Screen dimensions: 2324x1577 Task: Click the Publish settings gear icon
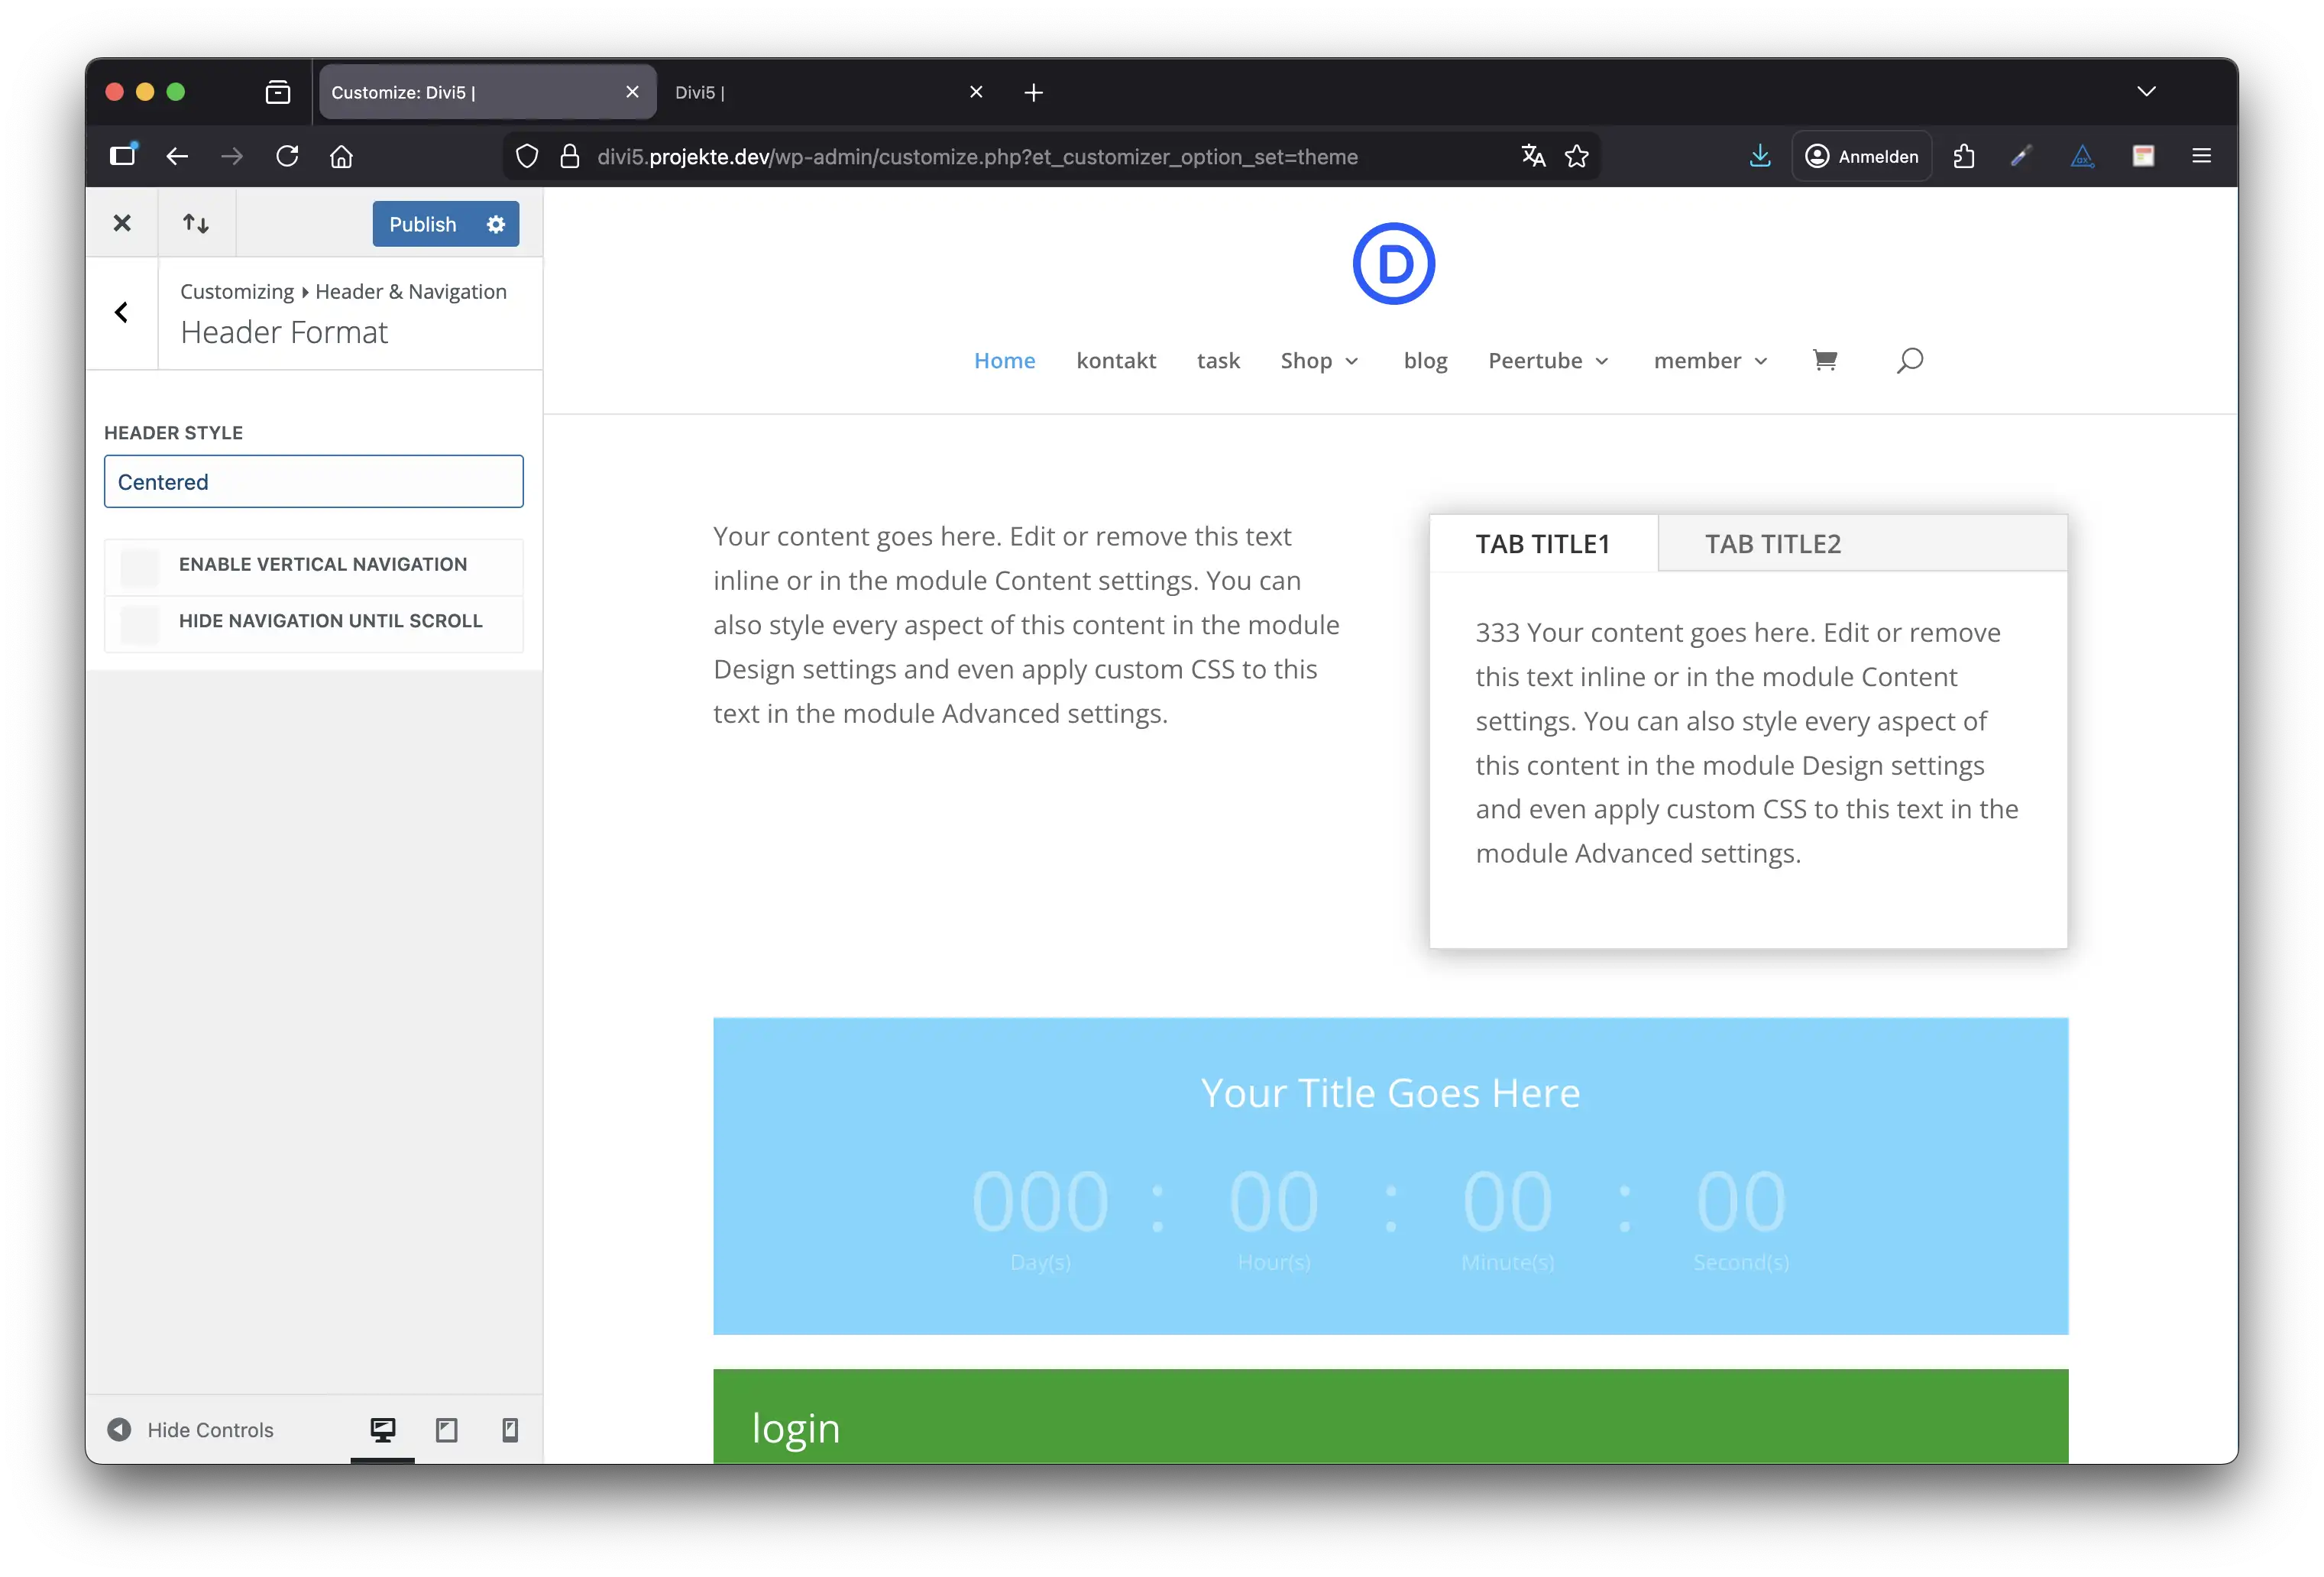pos(496,224)
